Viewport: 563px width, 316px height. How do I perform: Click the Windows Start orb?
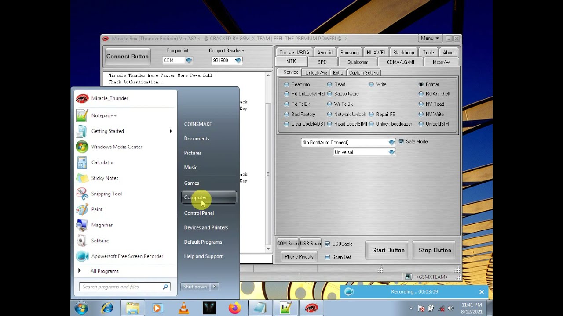pos(81,308)
